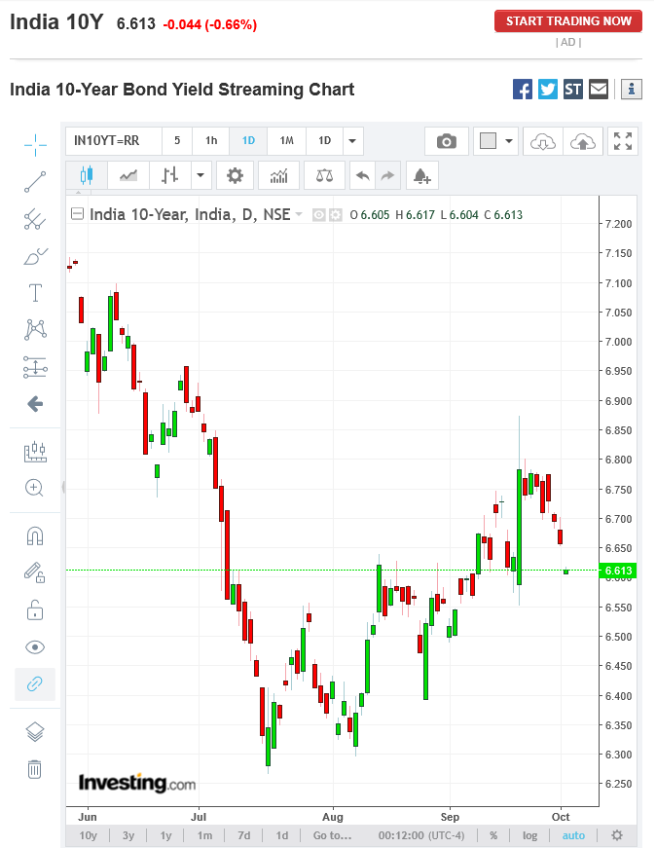
Task: Set range to 7d
Action: (x=244, y=835)
